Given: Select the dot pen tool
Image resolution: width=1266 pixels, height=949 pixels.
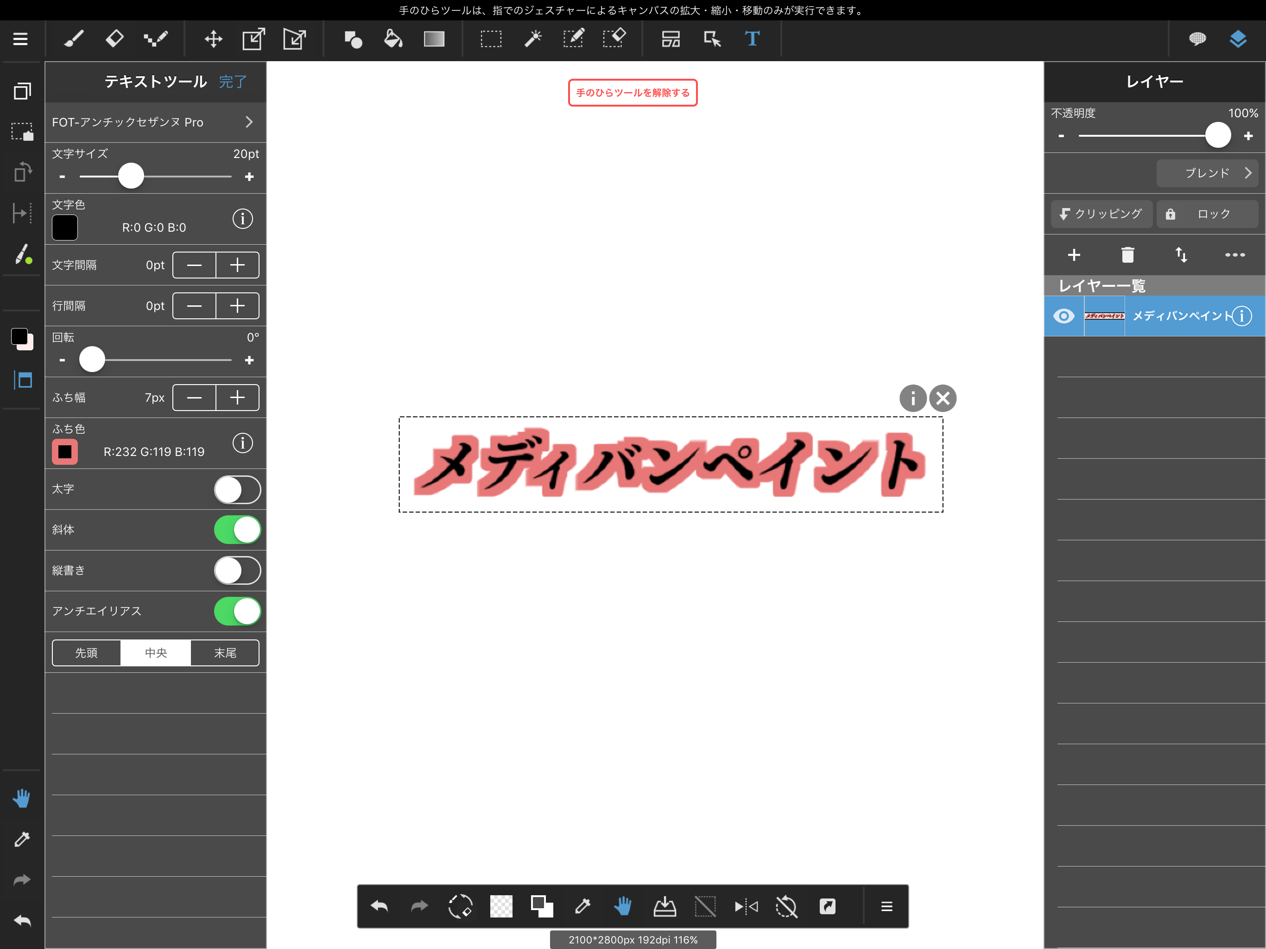Looking at the screenshot, I should click(155, 39).
